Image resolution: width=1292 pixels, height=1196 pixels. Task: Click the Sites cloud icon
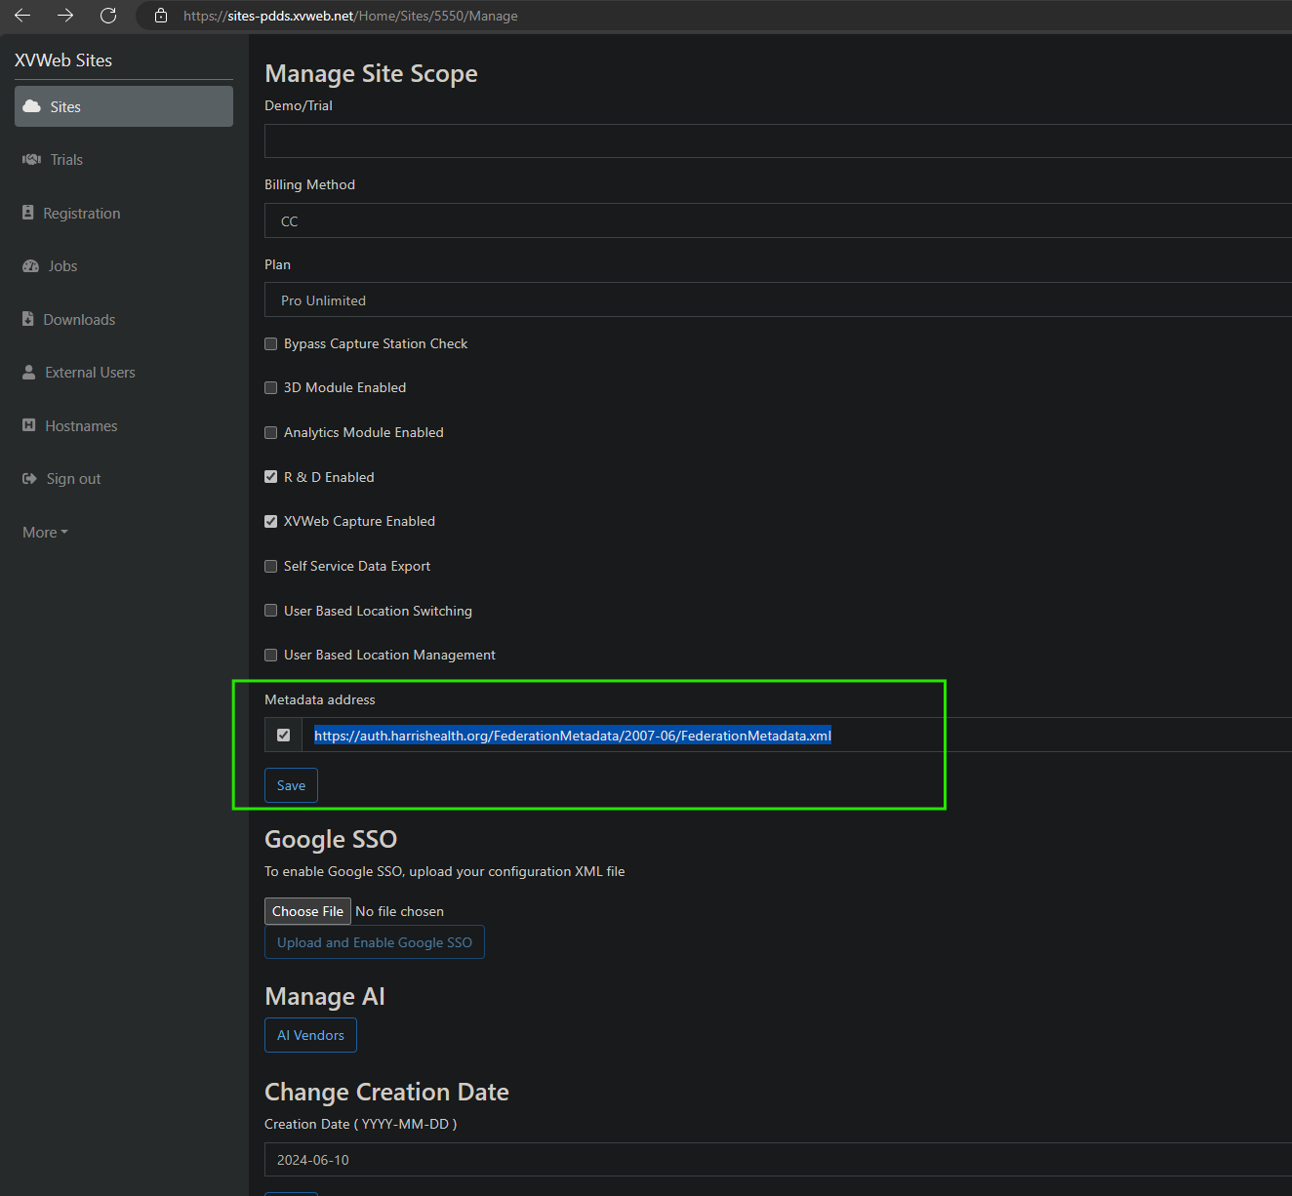31,106
